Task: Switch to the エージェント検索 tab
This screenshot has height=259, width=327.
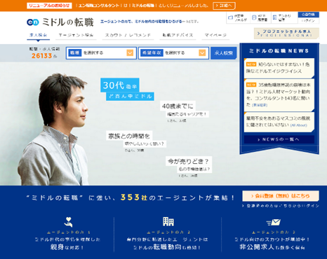Action: pyautogui.click(x=76, y=35)
